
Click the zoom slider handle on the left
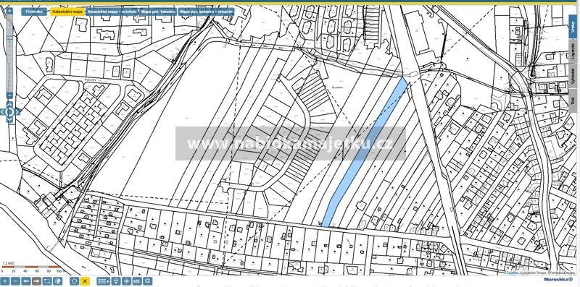tap(9, 37)
